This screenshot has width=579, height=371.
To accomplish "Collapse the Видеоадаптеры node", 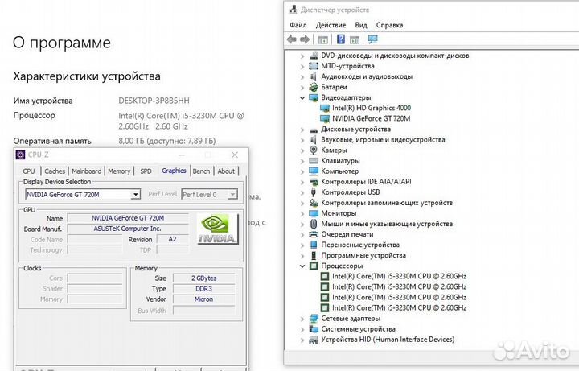I will pyautogui.click(x=302, y=97).
